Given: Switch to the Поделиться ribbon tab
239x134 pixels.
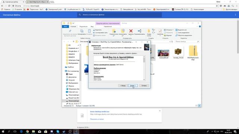Looking at the screenshot, I should point(83,26).
